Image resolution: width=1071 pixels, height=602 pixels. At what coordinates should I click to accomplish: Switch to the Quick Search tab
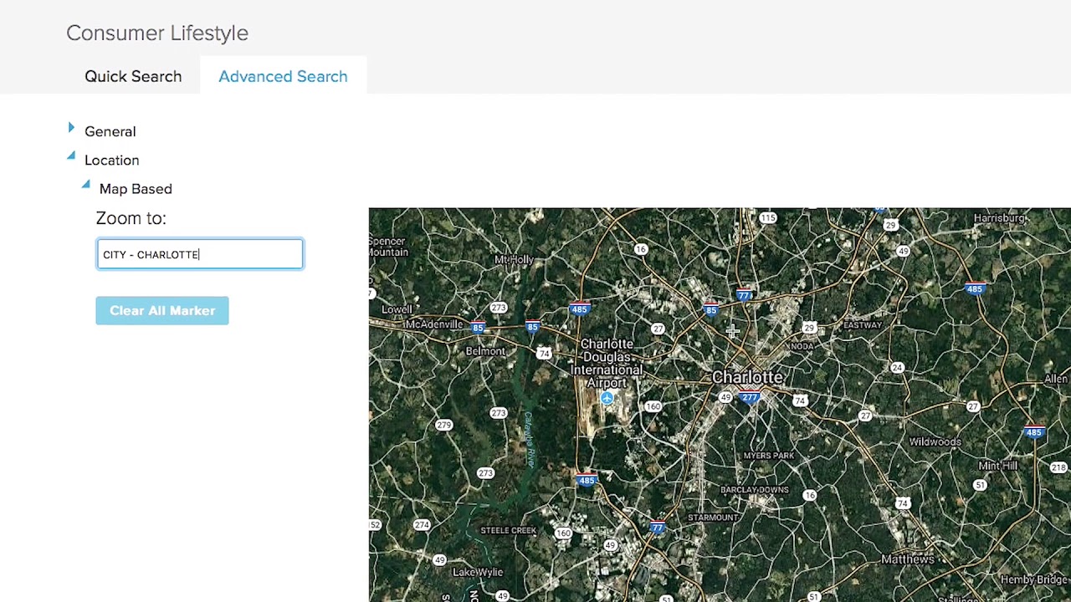click(133, 76)
